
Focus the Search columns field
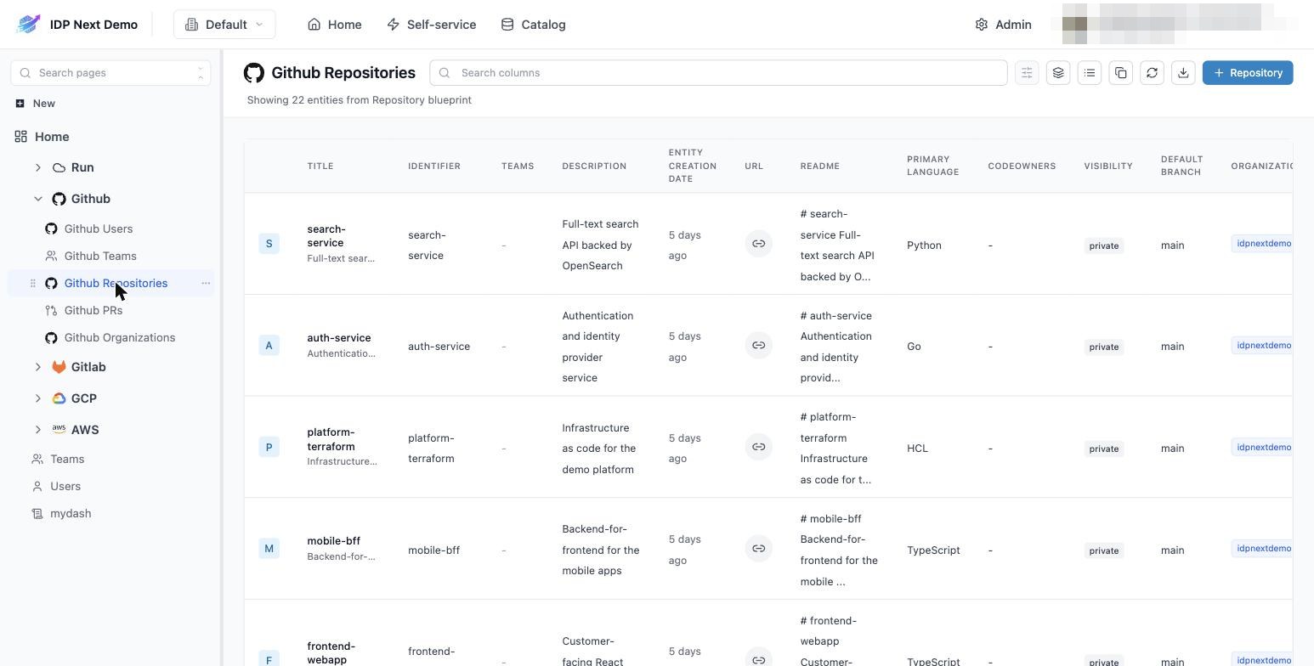pos(718,73)
